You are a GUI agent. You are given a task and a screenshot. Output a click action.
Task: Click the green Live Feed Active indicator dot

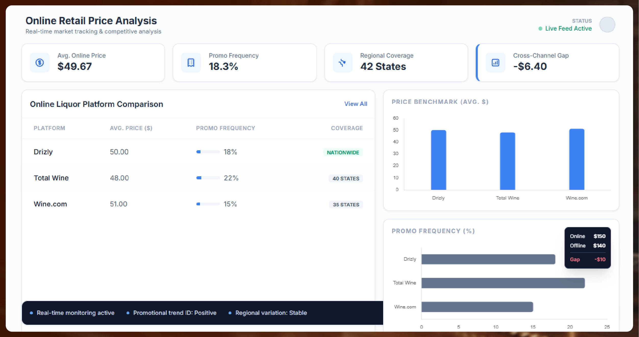(540, 29)
